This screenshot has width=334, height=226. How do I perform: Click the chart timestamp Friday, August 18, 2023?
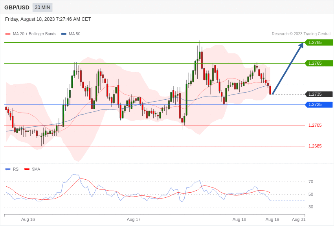(48, 19)
